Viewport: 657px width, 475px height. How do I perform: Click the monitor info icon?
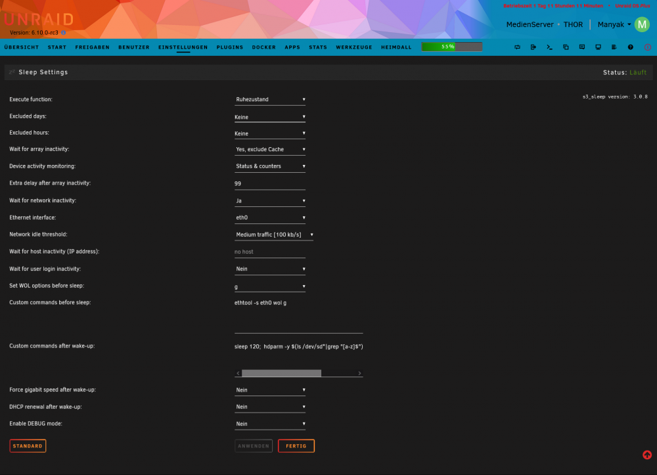pyautogui.click(x=598, y=47)
